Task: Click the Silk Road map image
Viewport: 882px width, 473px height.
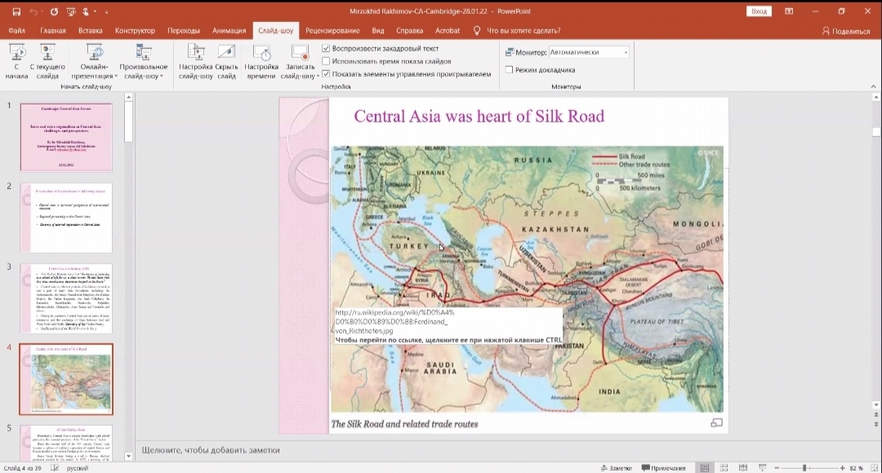Action: point(527,279)
